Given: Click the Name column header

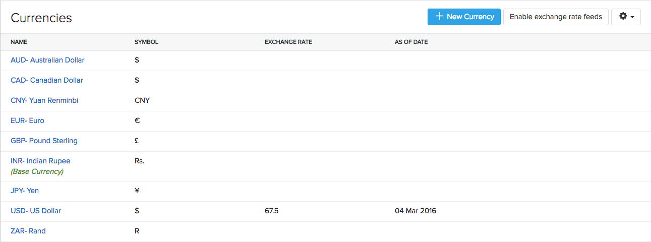Looking at the screenshot, I should tap(19, 42).
